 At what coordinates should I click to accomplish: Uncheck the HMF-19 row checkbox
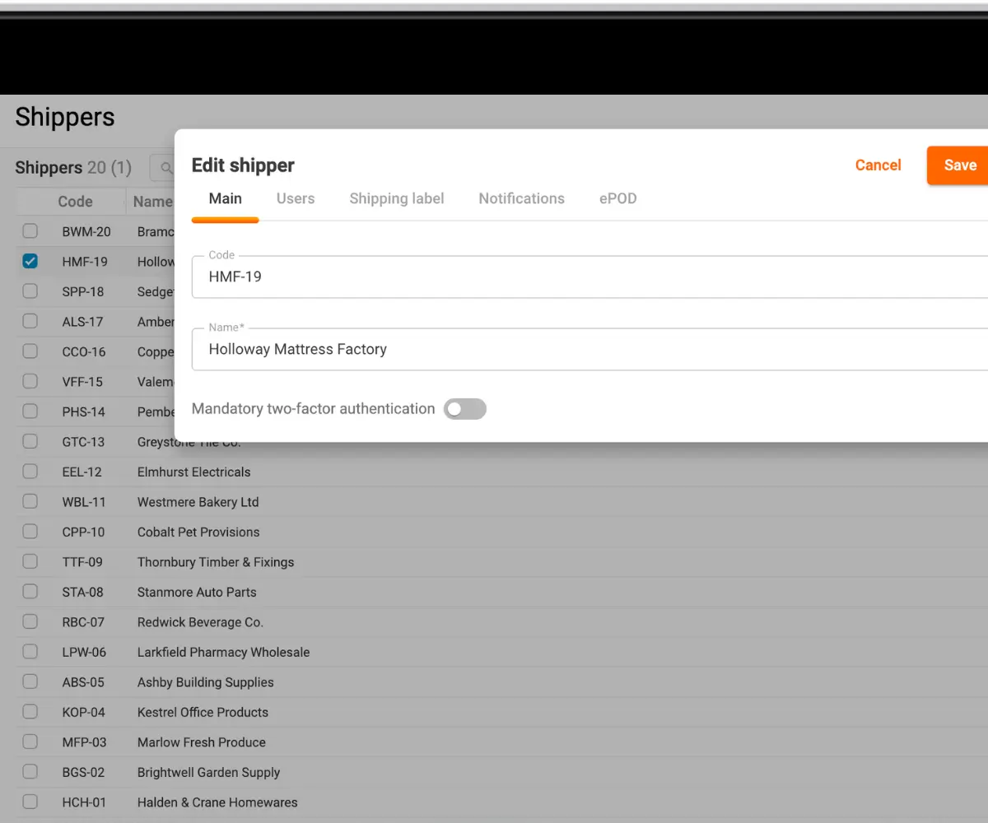click(30, 262)
